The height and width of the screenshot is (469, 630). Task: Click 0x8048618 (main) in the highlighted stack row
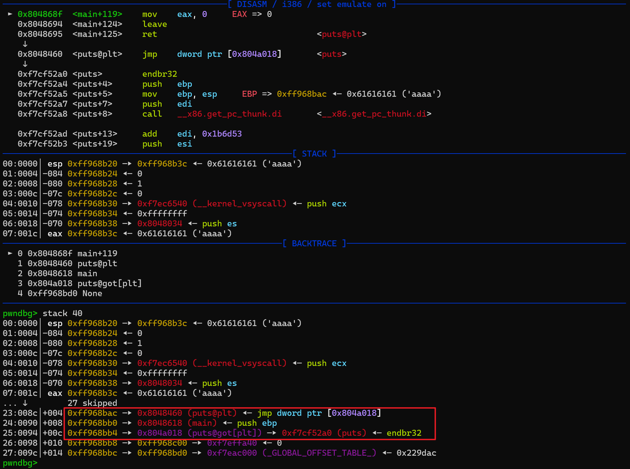click(x=177, y=423)
